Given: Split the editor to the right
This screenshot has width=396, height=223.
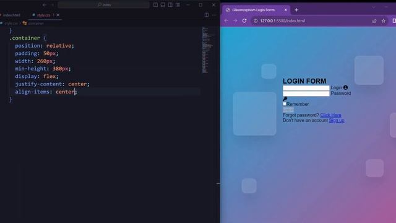Looking at the screenshot, I should click(207, 15).
